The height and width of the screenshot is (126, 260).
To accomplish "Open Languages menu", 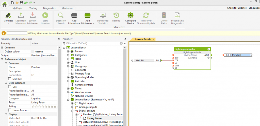I will pyautogui.click(x=254, y=8).
